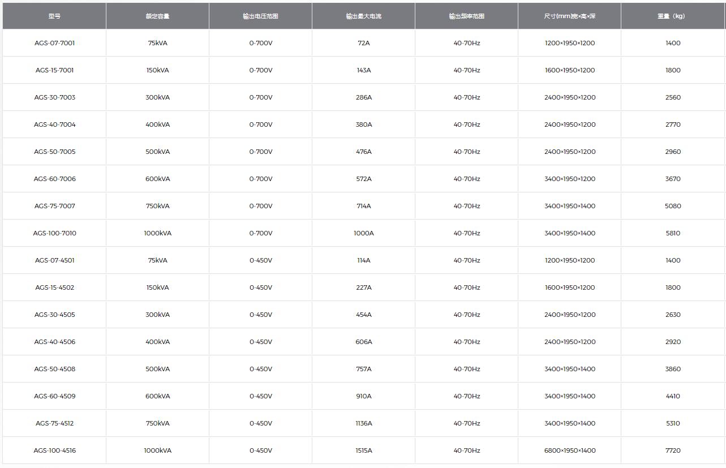Select model AGS-15-7001 row cell
Image resolution: width=726 pixels, height=468 pixels.
pos(54,70)
